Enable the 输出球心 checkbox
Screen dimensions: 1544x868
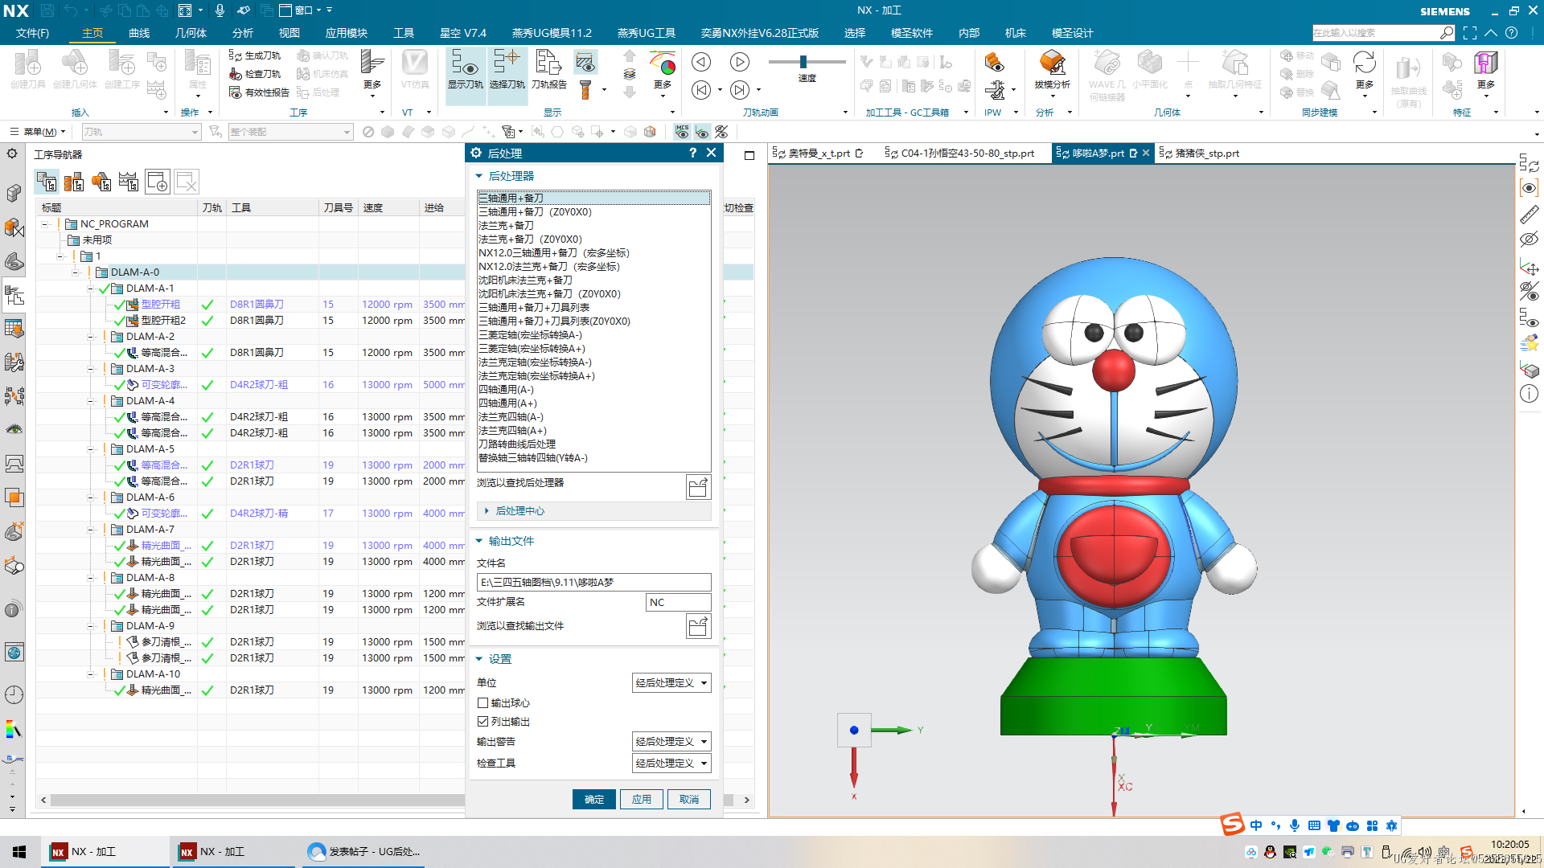click(x=482, y=703)
